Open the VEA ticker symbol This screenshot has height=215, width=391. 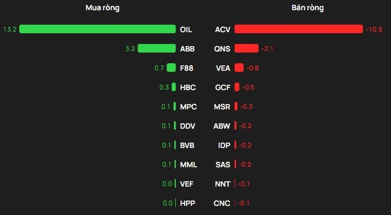pos(222,68)
